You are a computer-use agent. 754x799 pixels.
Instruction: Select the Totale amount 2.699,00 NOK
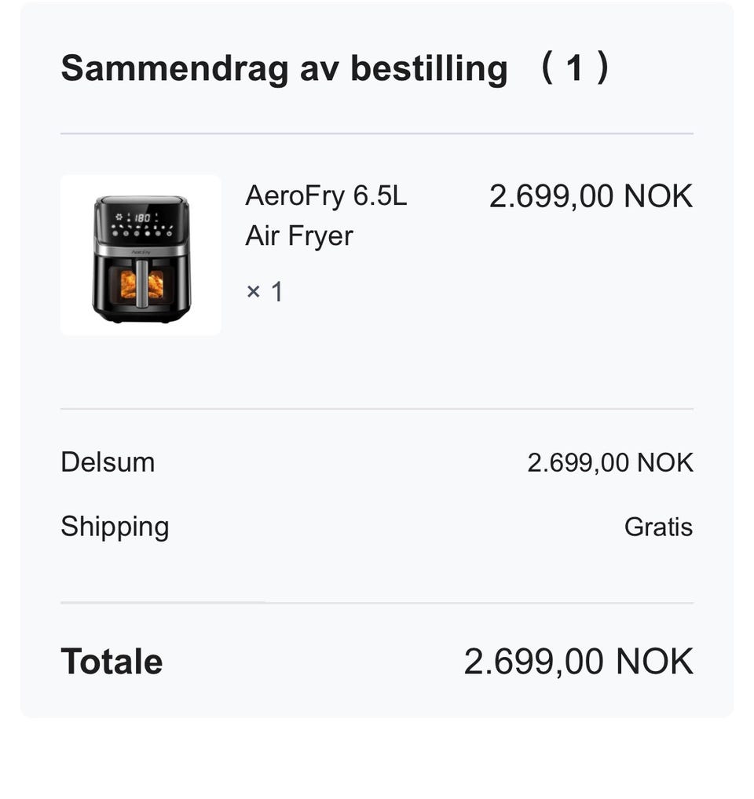coord(578,662)
